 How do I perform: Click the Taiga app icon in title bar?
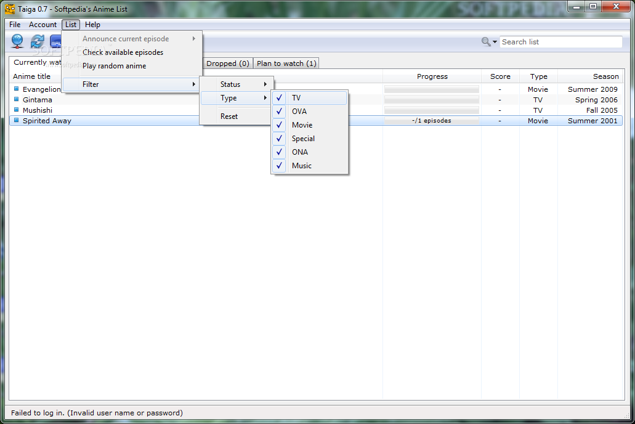(10, 9)
